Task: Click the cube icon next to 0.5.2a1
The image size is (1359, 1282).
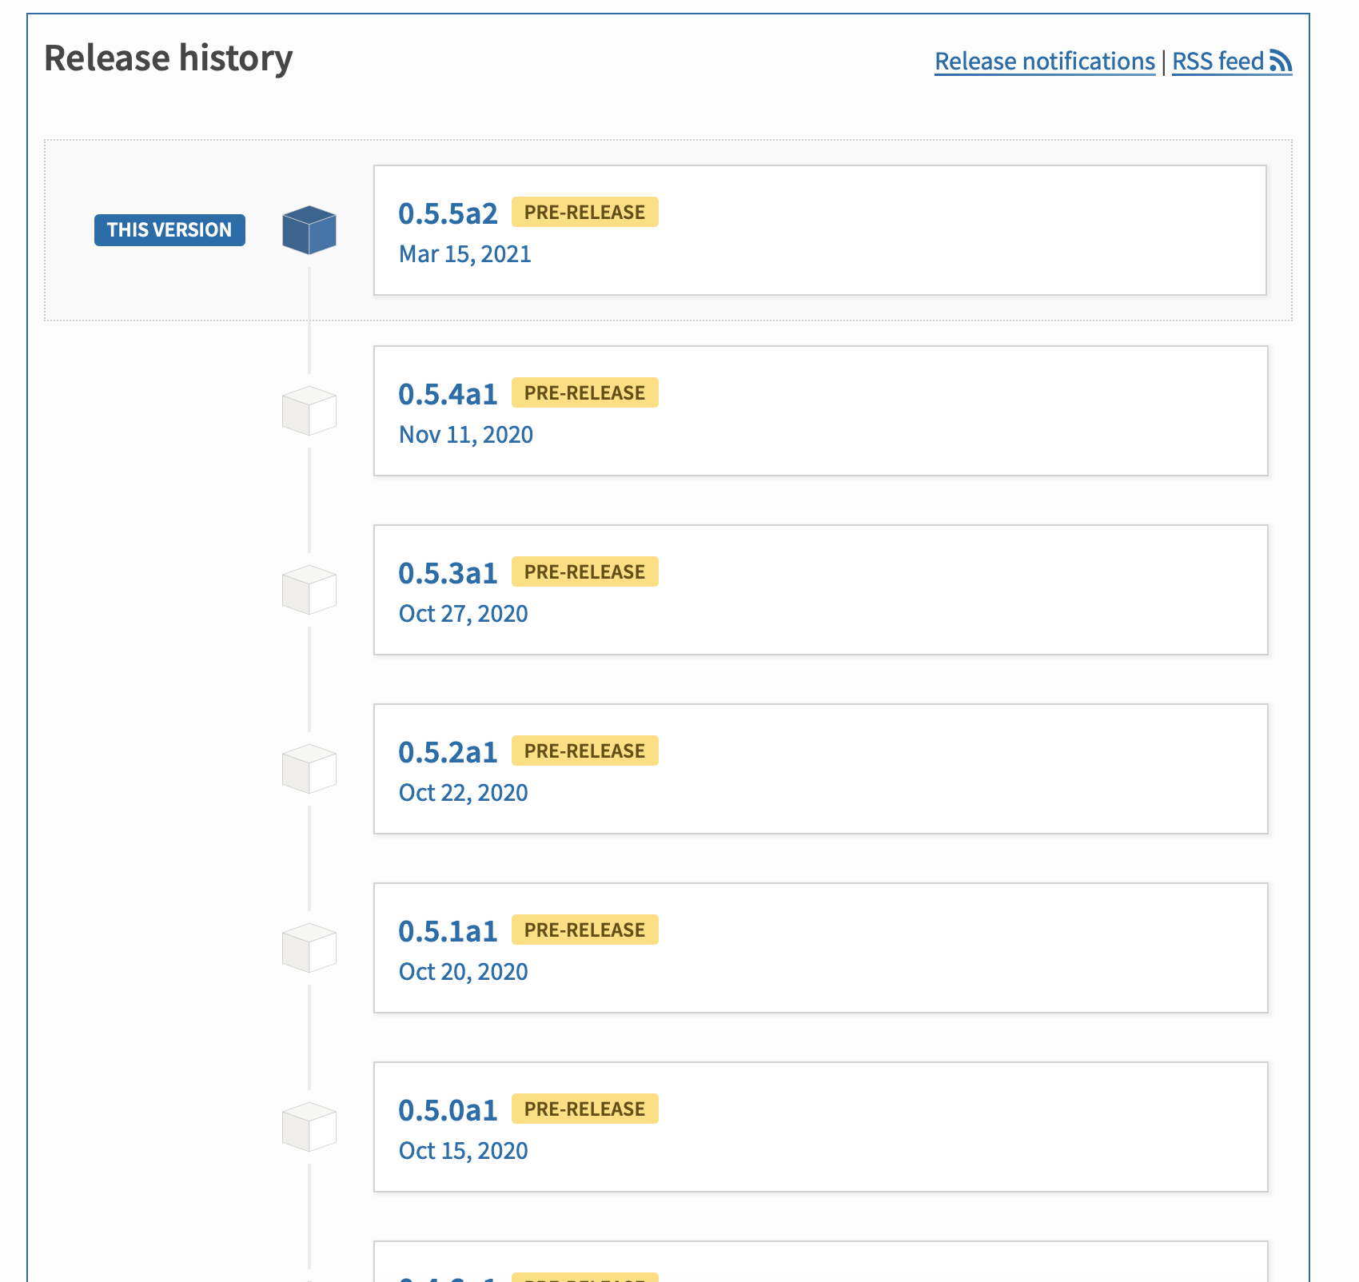Action: [x=310, y=768]
